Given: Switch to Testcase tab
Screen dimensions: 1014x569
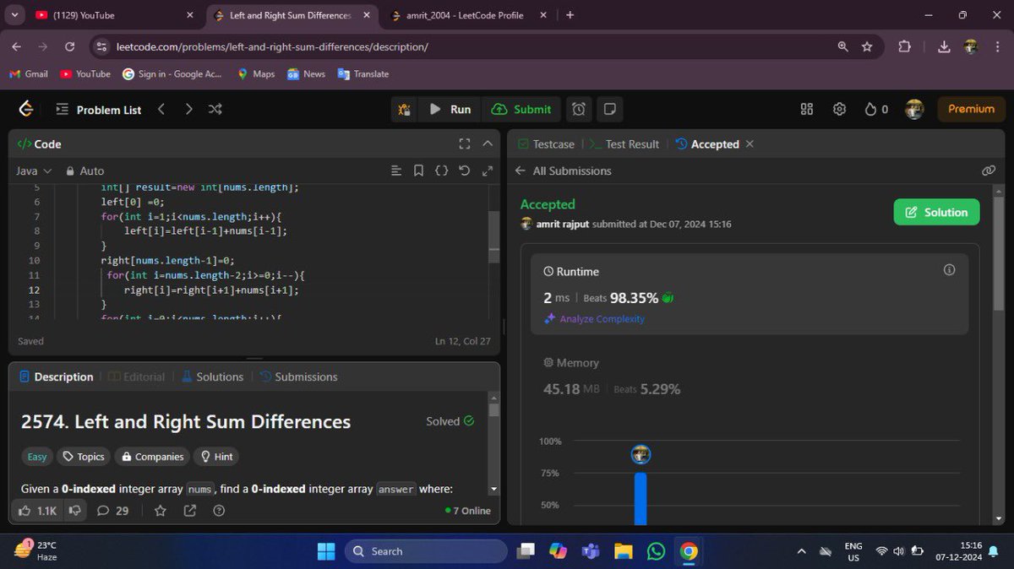Looking at the screenshot, I should (546, 144).
